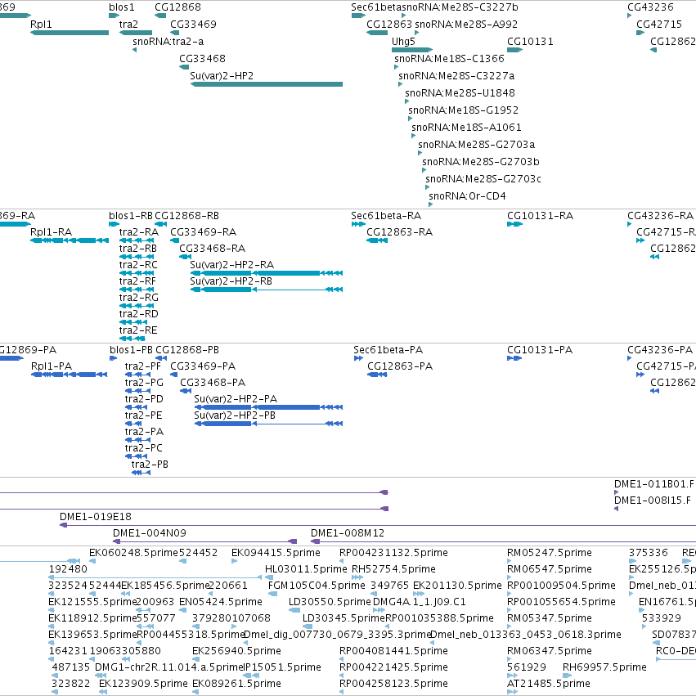
Task: Select the CG33468-PA protein label
Action: pyautogui.click(x=213, y=383)
